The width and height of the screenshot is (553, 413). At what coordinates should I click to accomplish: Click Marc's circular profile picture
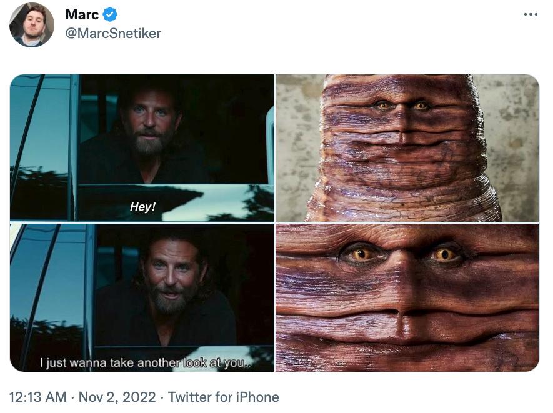(x=31, y=24)
